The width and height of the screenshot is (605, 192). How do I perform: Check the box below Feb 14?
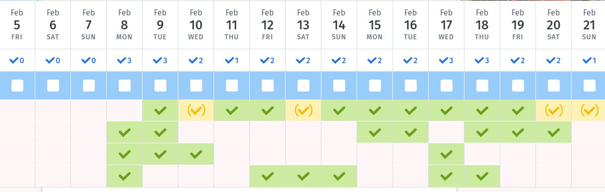[x=339, y=86]
